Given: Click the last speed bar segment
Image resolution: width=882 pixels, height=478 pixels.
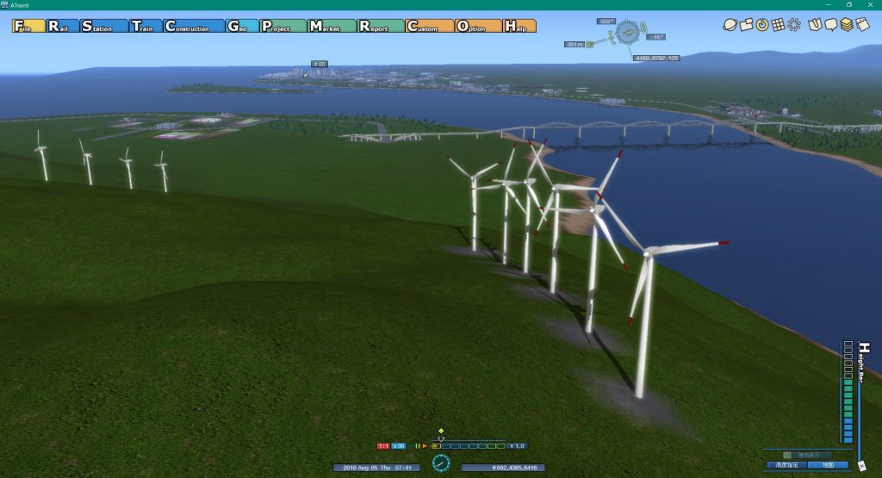Looking at the screenshot, I should 500,446.
